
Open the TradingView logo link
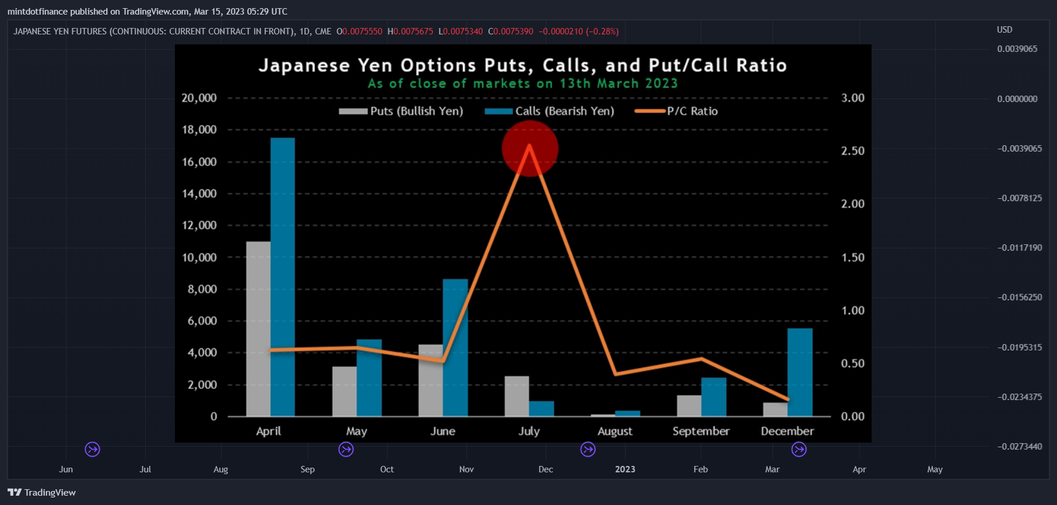click(42, 492)
